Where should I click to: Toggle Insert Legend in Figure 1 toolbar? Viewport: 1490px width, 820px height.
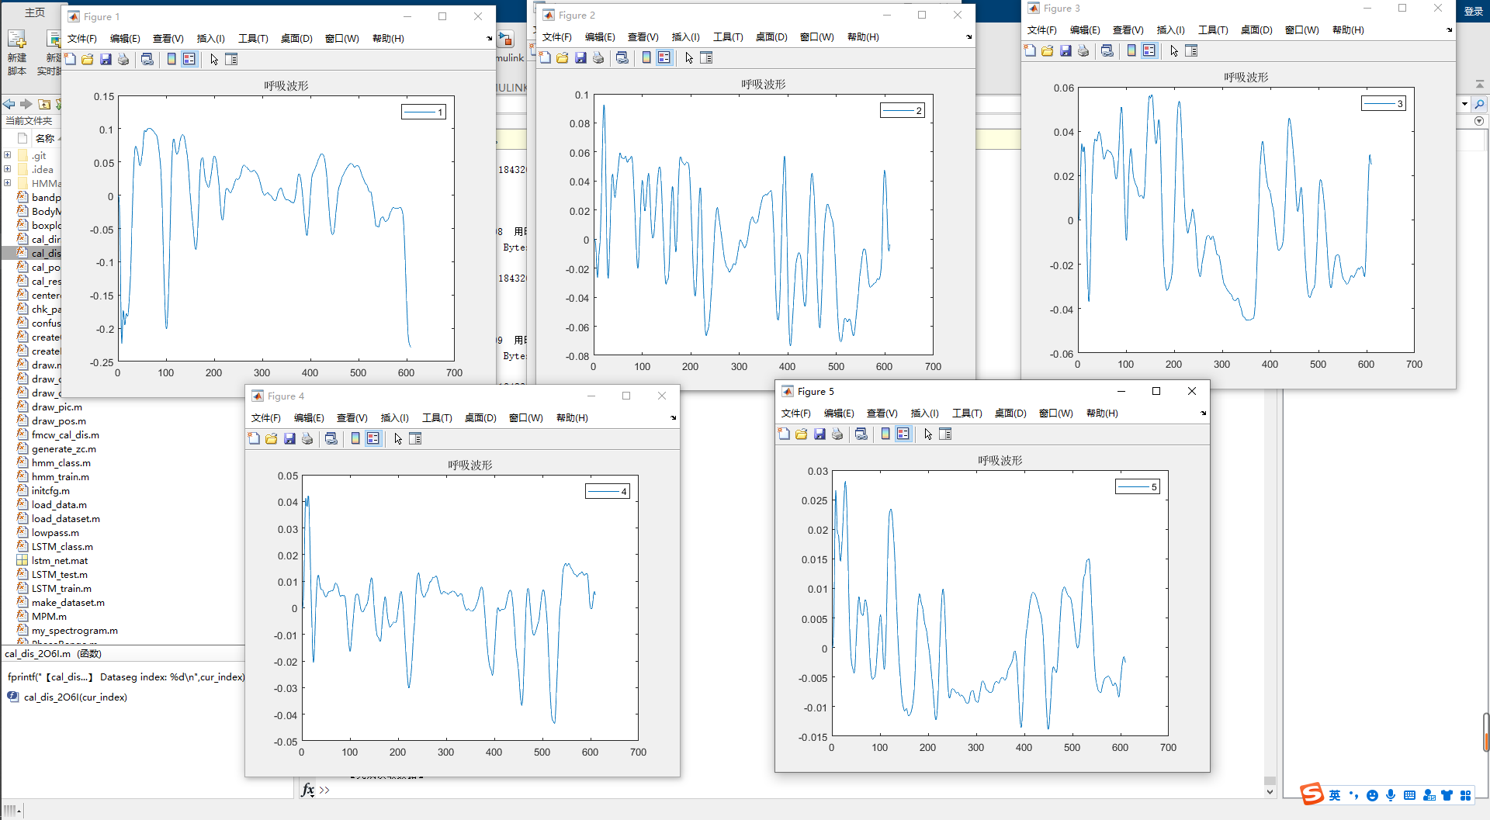point(189,60)
